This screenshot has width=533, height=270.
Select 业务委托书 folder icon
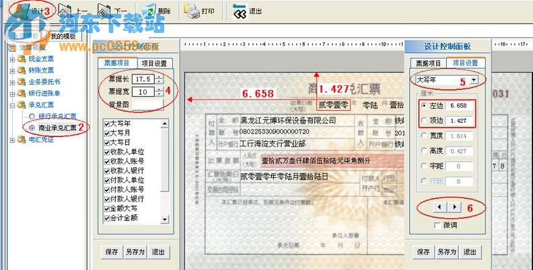[x=22, y=82]
